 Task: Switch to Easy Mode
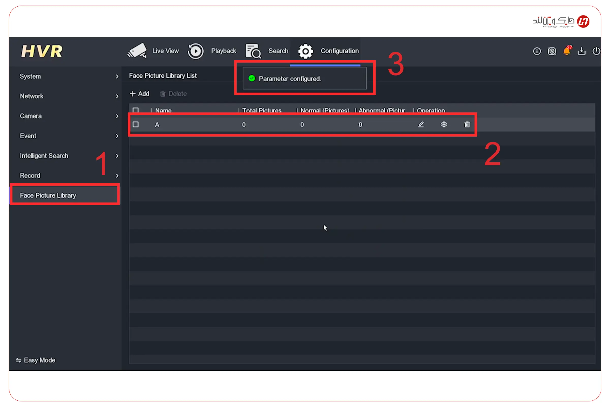pos(36,360)
